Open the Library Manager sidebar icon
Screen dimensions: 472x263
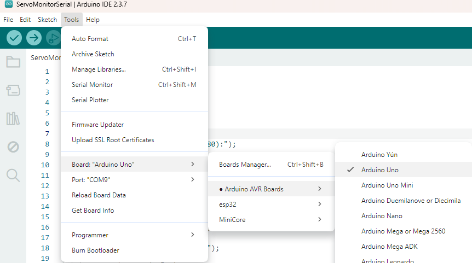pos(13,119)
